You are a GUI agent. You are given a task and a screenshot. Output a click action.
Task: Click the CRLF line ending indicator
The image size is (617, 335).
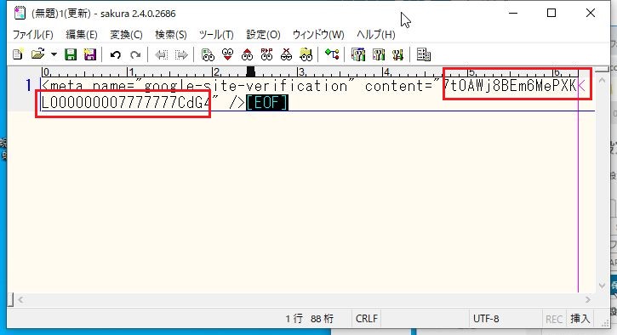[366, 319]
